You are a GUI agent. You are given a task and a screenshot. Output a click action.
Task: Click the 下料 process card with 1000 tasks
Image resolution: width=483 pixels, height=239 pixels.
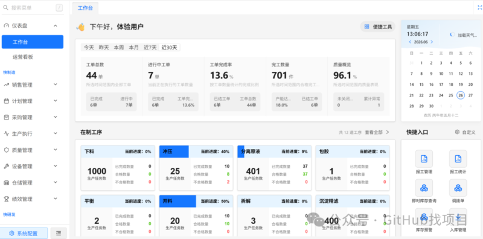118,168
